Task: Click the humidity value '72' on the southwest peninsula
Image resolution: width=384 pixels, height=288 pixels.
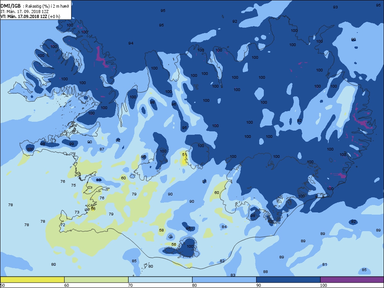Action: tap(63, 225)
